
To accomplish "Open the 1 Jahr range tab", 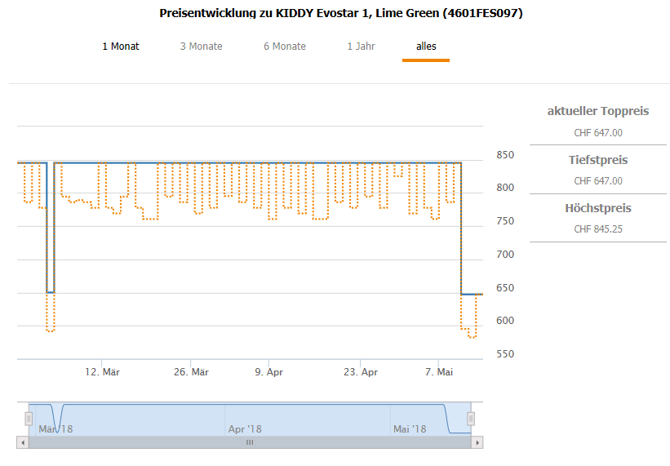I will [x=361, y=47].
